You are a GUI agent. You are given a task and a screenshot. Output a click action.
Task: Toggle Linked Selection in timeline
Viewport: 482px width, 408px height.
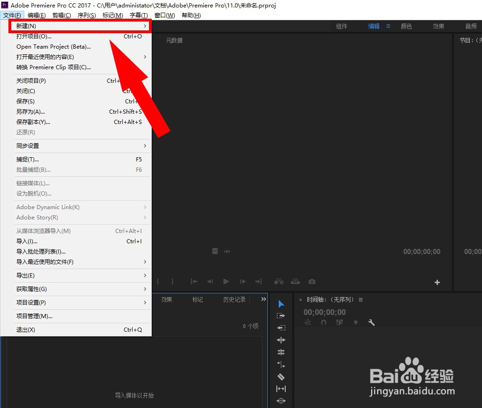point(339,322)
